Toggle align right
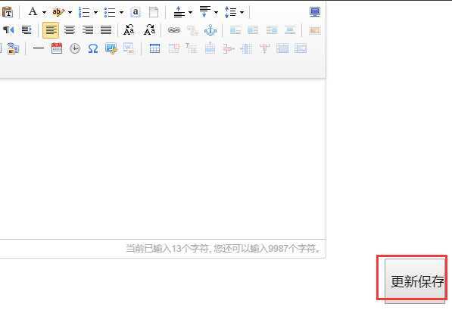Image resolution: width=452 pixels, height=310 pixels. coord(88,30)
